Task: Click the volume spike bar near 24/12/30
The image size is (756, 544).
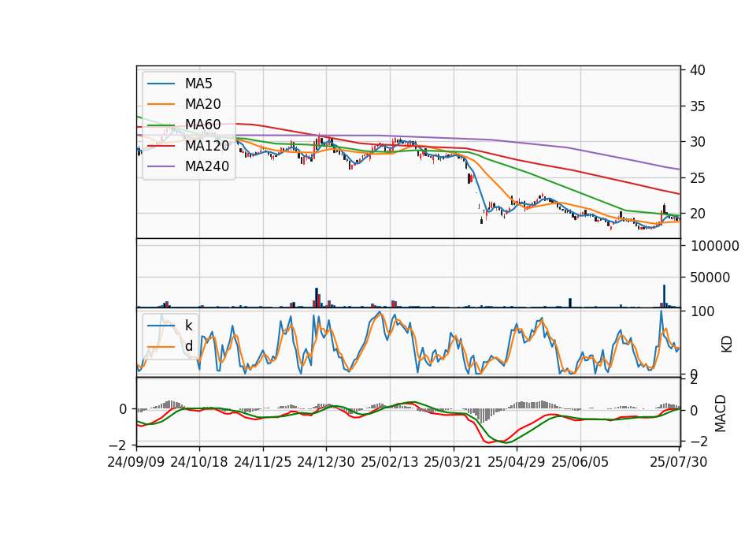Action: pos(317,298)
